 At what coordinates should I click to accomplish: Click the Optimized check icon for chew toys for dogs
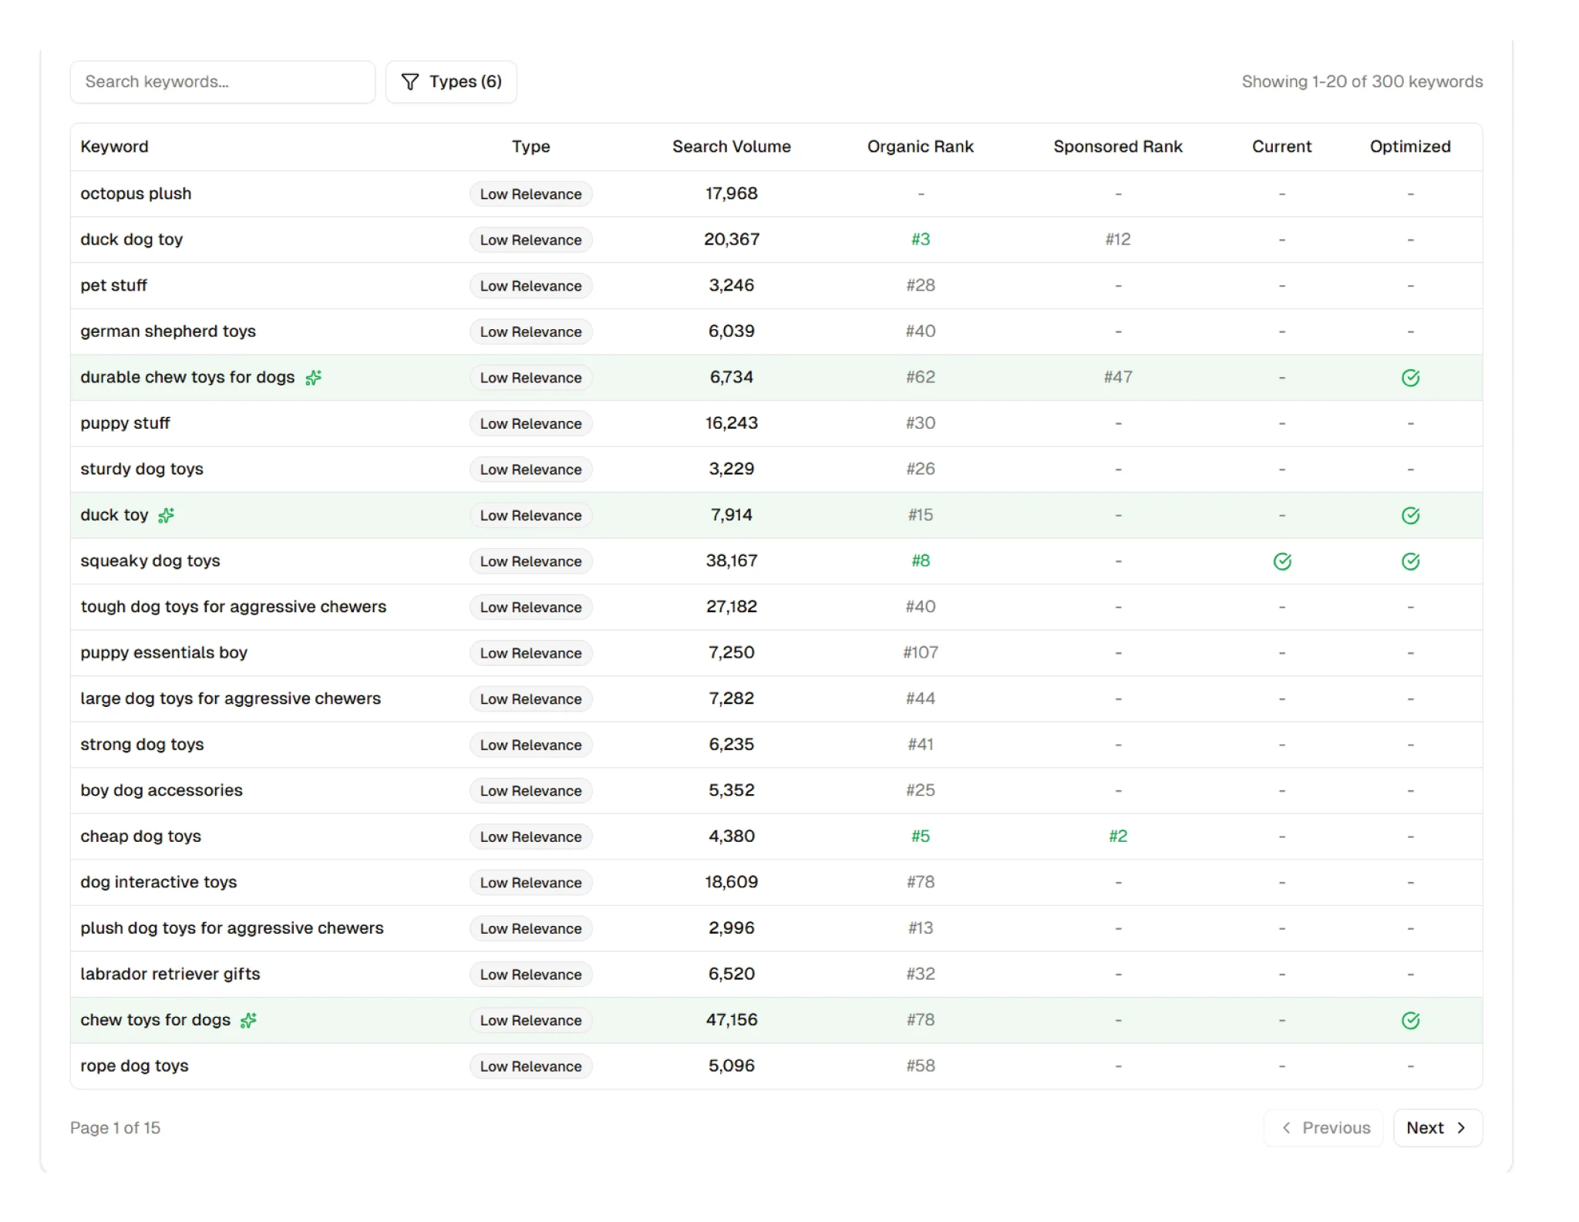point(1410,1020)
